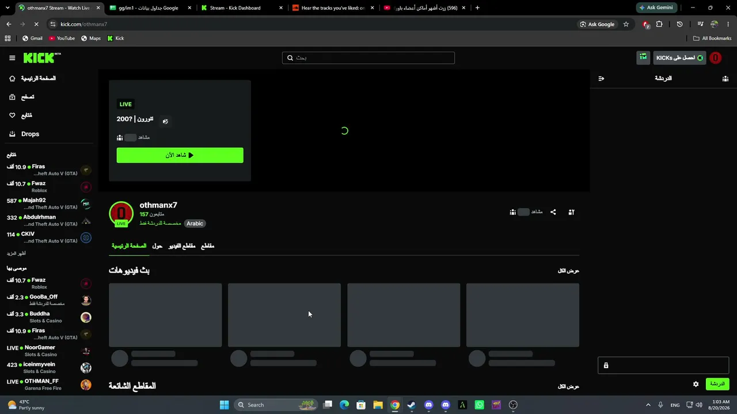Open Abdulrhman channel in the sidebar
The width and height of the screenshot is (737, 414).
[x=49, y=221]
